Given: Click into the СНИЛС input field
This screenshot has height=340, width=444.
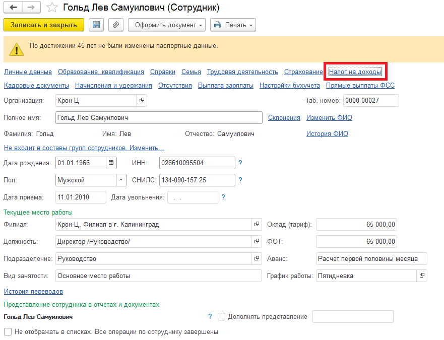Looking at the screenshot, I should 197,180.
